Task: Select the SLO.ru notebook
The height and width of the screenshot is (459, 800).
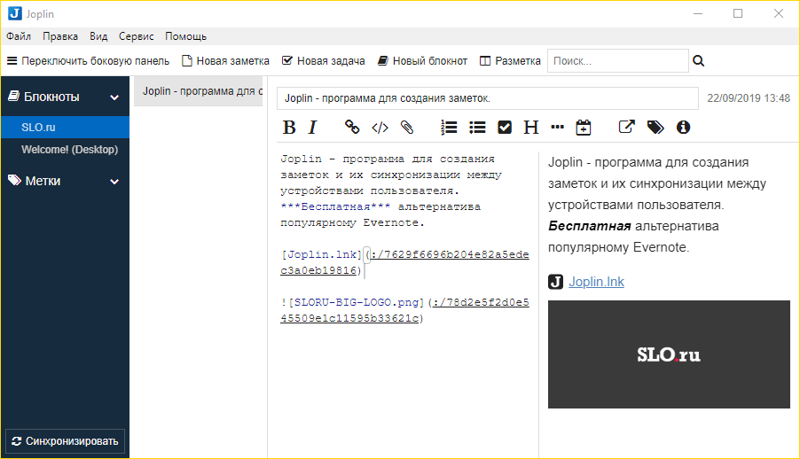Action: pos(65,128)
